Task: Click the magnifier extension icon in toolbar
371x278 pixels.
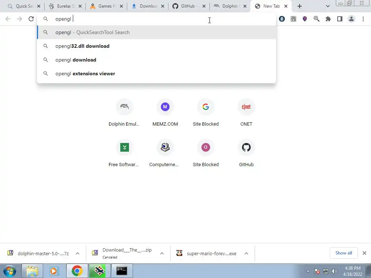Action: coord(316,19)
